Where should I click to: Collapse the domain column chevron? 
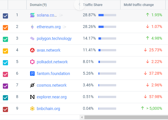point(79,4)
